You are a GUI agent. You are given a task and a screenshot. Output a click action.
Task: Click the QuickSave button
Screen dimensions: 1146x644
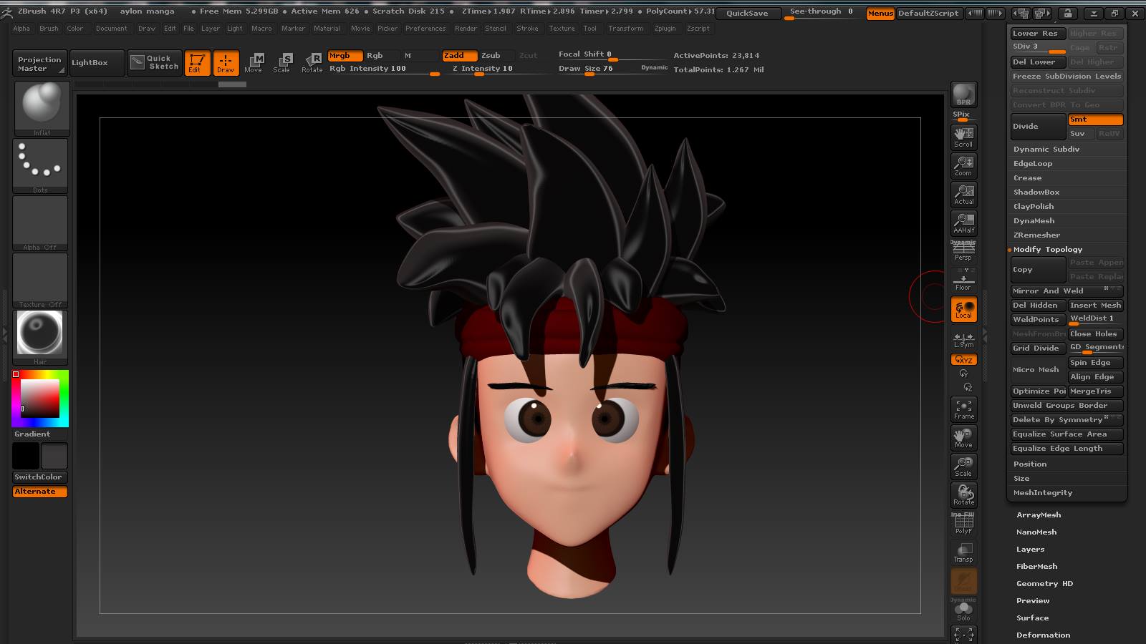click(x=747, y=13)
